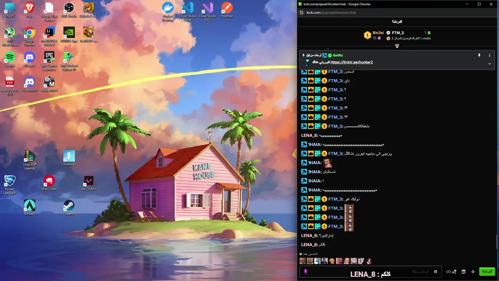Click the chat header title 'الدردشة'
499x281 pixels.
coord(397,22)
